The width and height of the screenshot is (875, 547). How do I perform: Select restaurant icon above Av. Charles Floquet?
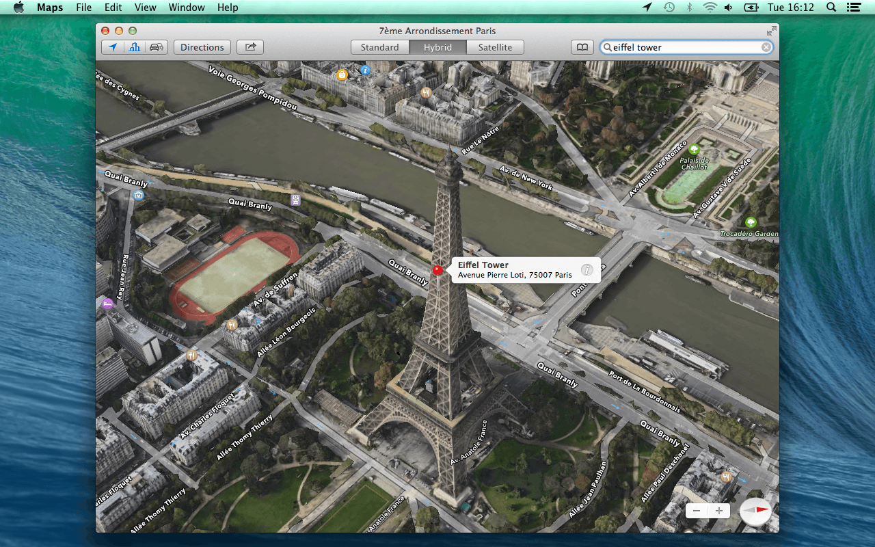point(191,355)
